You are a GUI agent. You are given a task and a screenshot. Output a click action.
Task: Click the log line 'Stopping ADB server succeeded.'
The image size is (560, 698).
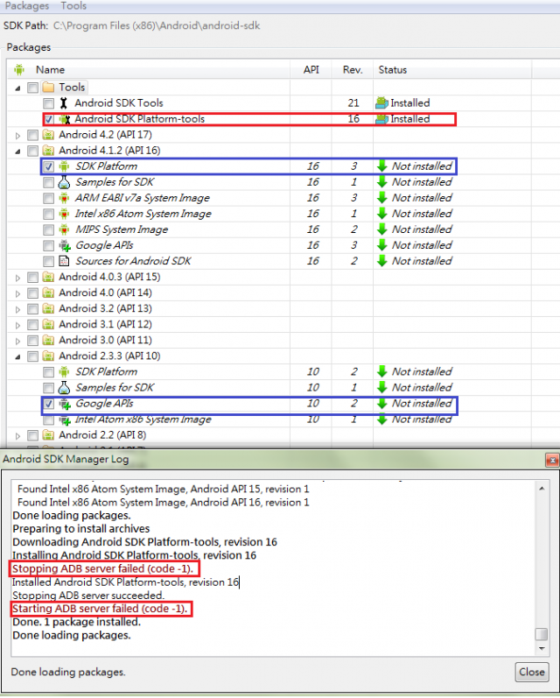[x=88, y=596]
